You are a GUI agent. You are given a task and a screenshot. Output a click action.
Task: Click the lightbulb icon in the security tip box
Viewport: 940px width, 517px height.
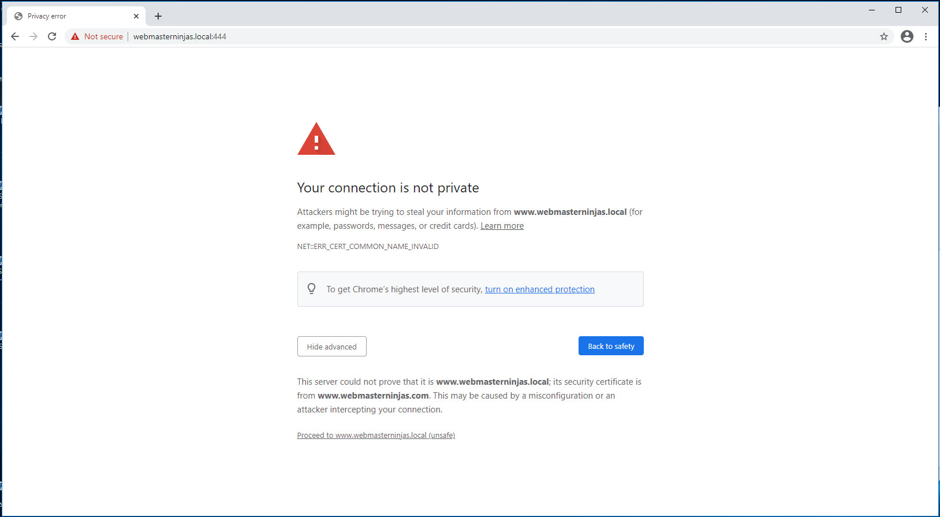tap(312, 288)
